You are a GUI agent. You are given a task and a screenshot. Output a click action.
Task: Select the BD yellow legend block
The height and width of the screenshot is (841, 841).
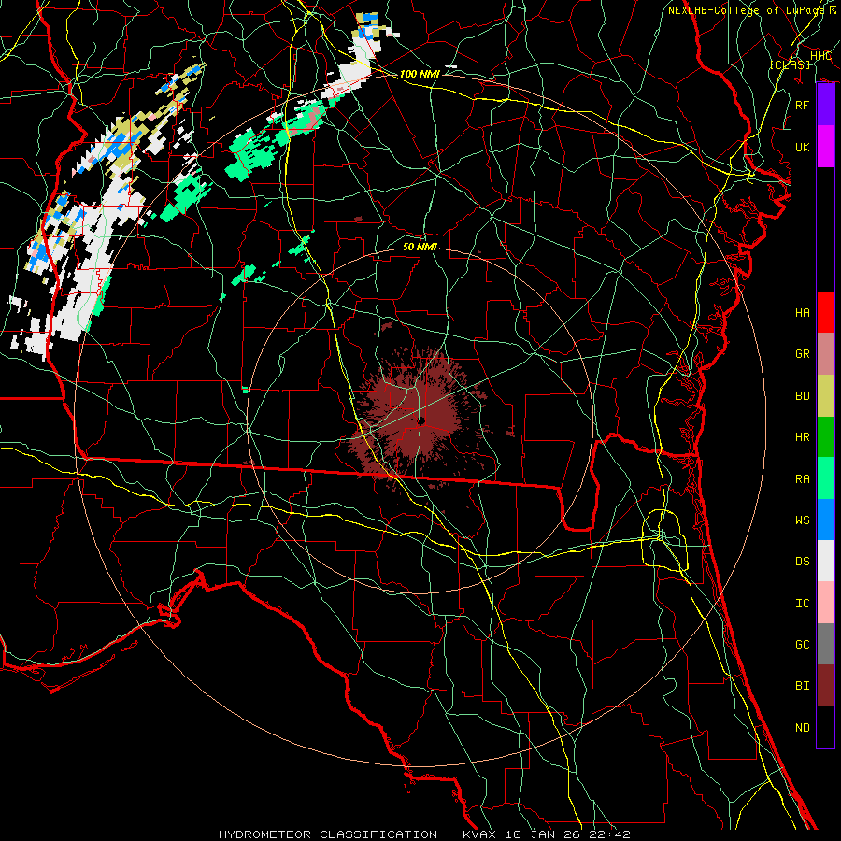click(825, 395)
